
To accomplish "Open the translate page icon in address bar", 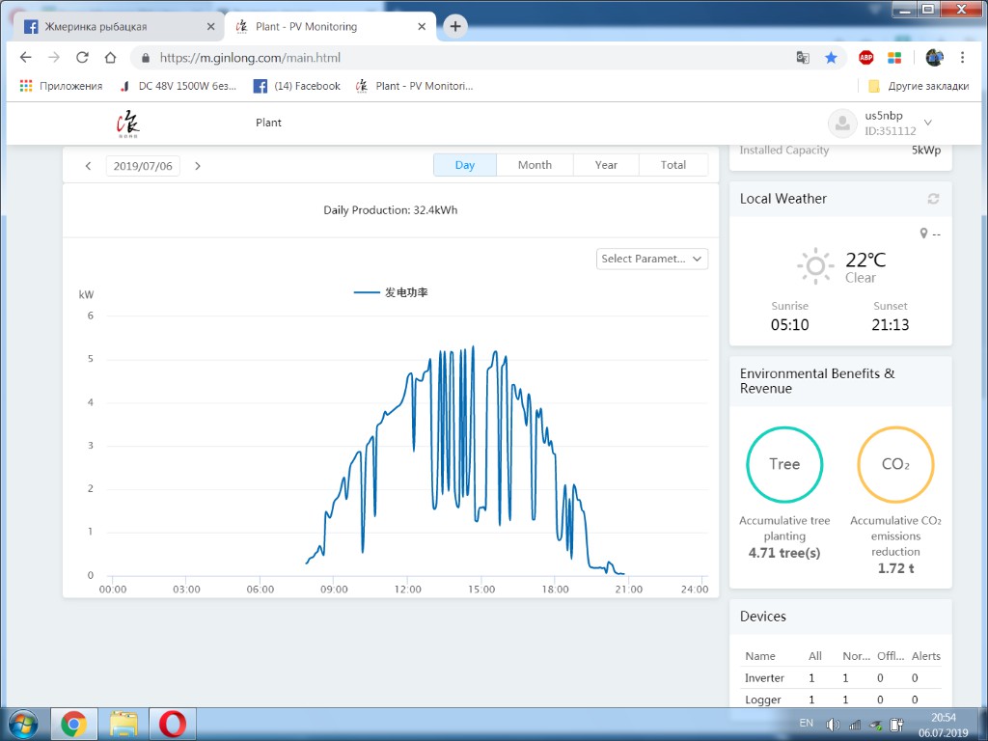I will point(803,58).
